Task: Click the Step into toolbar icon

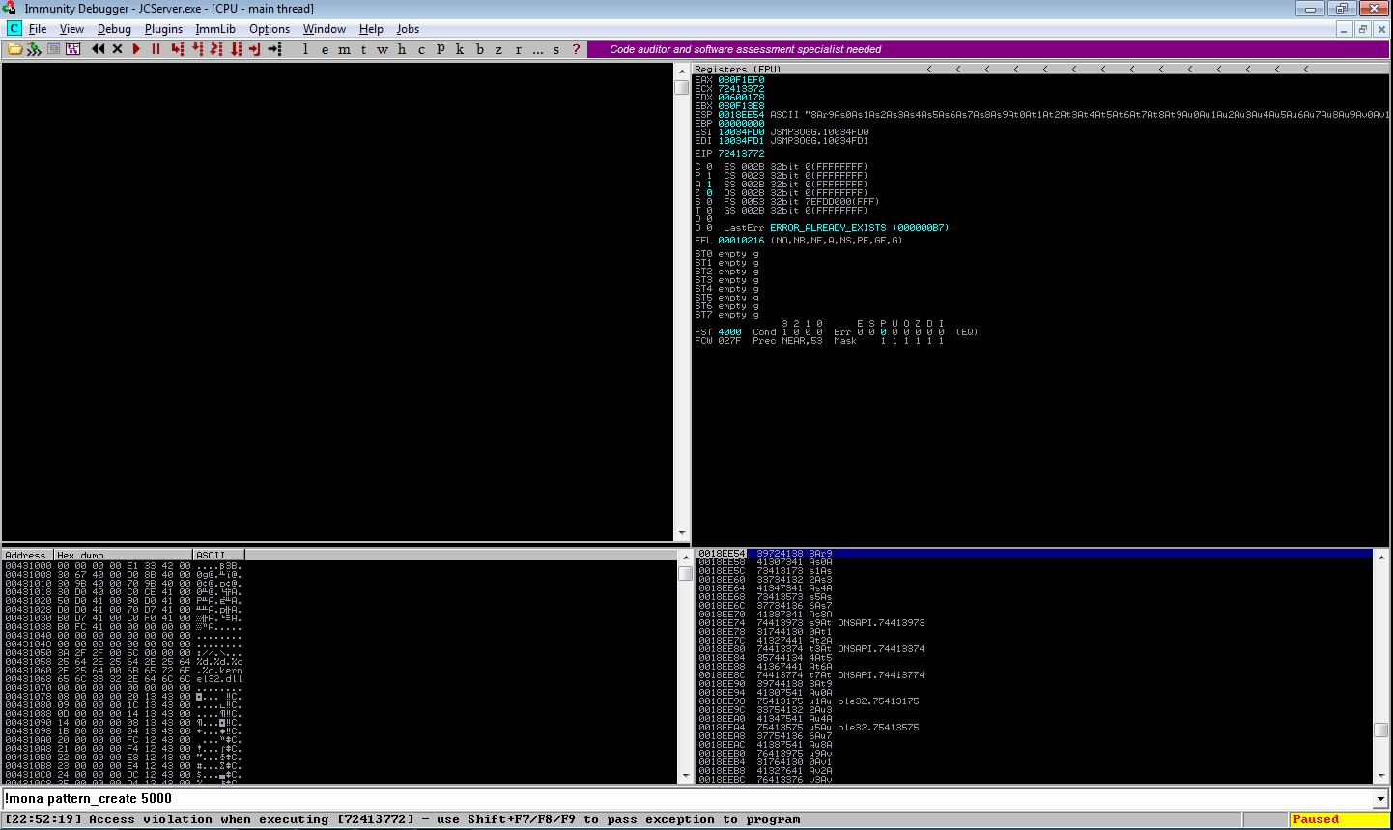Action: click(178, 49)
